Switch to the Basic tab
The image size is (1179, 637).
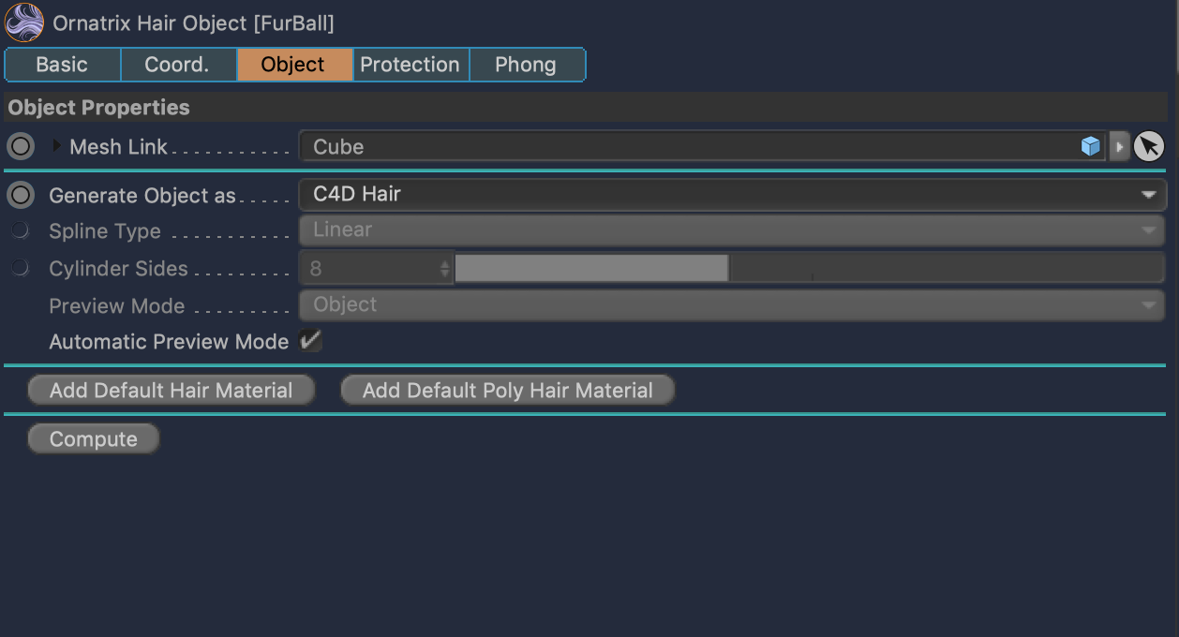[62, 65]
